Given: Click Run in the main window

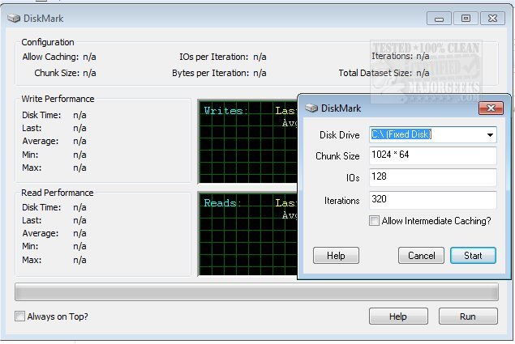Looking at the screenshot, I should 468,316.
